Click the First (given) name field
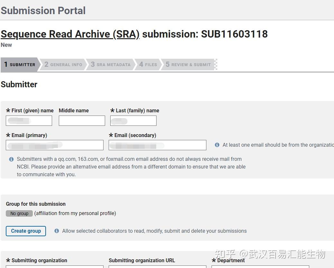The image size is (334, 268). 29,121
